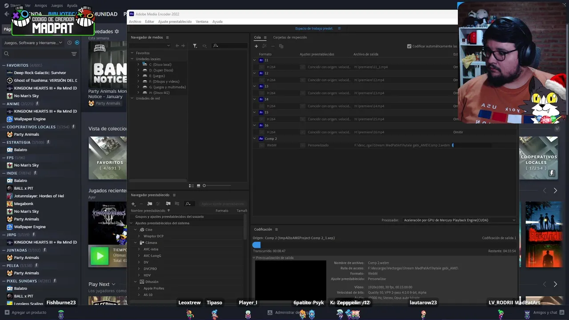Open Navegador de medios panel menu icon
The width and height of the screenshot is (569, 320).
(x=167, y=37)
